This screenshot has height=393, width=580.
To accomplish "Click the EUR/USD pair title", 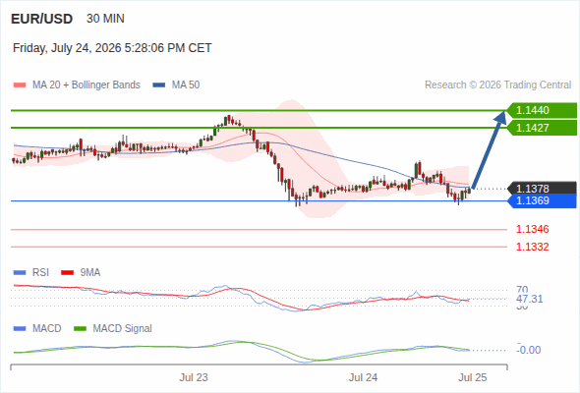I will (42, 19).
